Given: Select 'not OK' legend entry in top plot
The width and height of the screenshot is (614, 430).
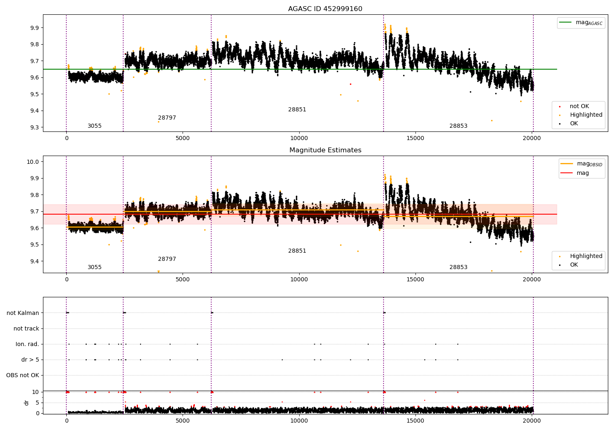Looking at the screenshot, I should tap(579, 106).
